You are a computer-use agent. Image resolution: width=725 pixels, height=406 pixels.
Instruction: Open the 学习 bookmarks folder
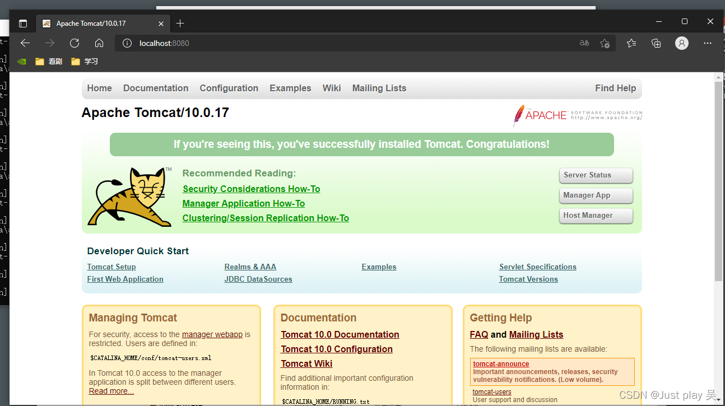(85, 62)
